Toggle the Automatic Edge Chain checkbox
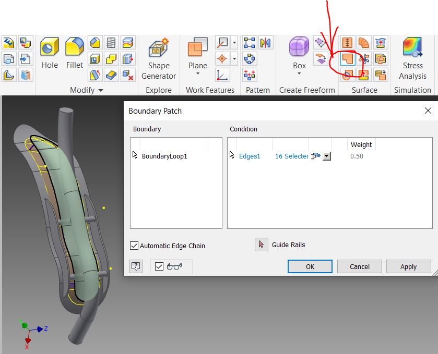The height and width of the screenshot is (354, 438). tap(134, 246)
